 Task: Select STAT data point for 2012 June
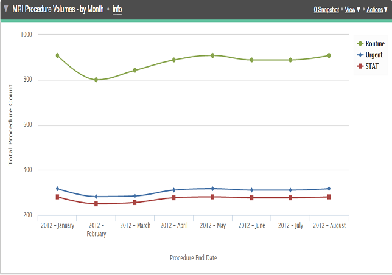(251, 198)
